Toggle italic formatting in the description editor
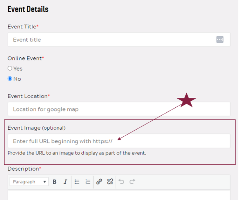This screenshot has width=239, height=200. coord(65,182)
